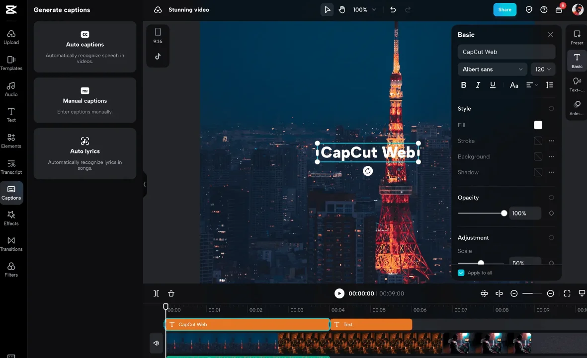Open the Transitions panel
This screenshot has height=358, width=587.
point(11,244)
